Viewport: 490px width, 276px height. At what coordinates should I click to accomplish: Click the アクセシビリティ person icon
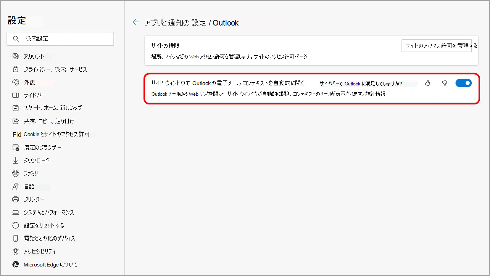(x=16, y=251)
